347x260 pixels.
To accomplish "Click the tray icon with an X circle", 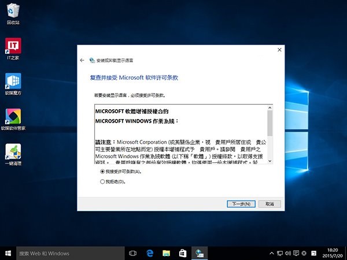I will coord(304,254).
